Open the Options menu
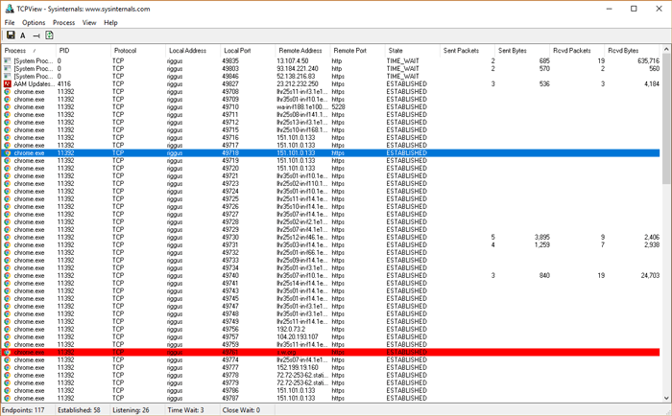Viewport: 672px width, 416px height. [34, 23]
